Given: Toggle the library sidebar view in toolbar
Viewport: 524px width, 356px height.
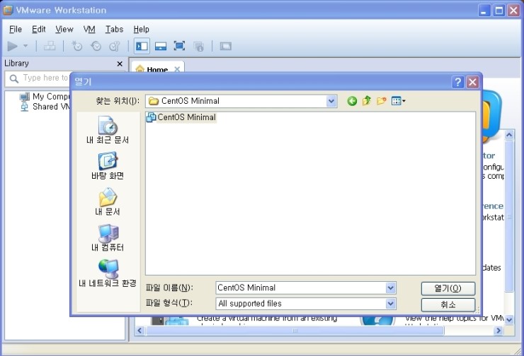Looking at the screenshot, I should [x=142, y=46].
